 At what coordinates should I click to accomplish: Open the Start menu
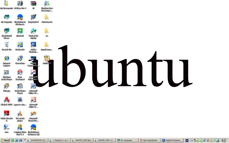coord(5,140)
